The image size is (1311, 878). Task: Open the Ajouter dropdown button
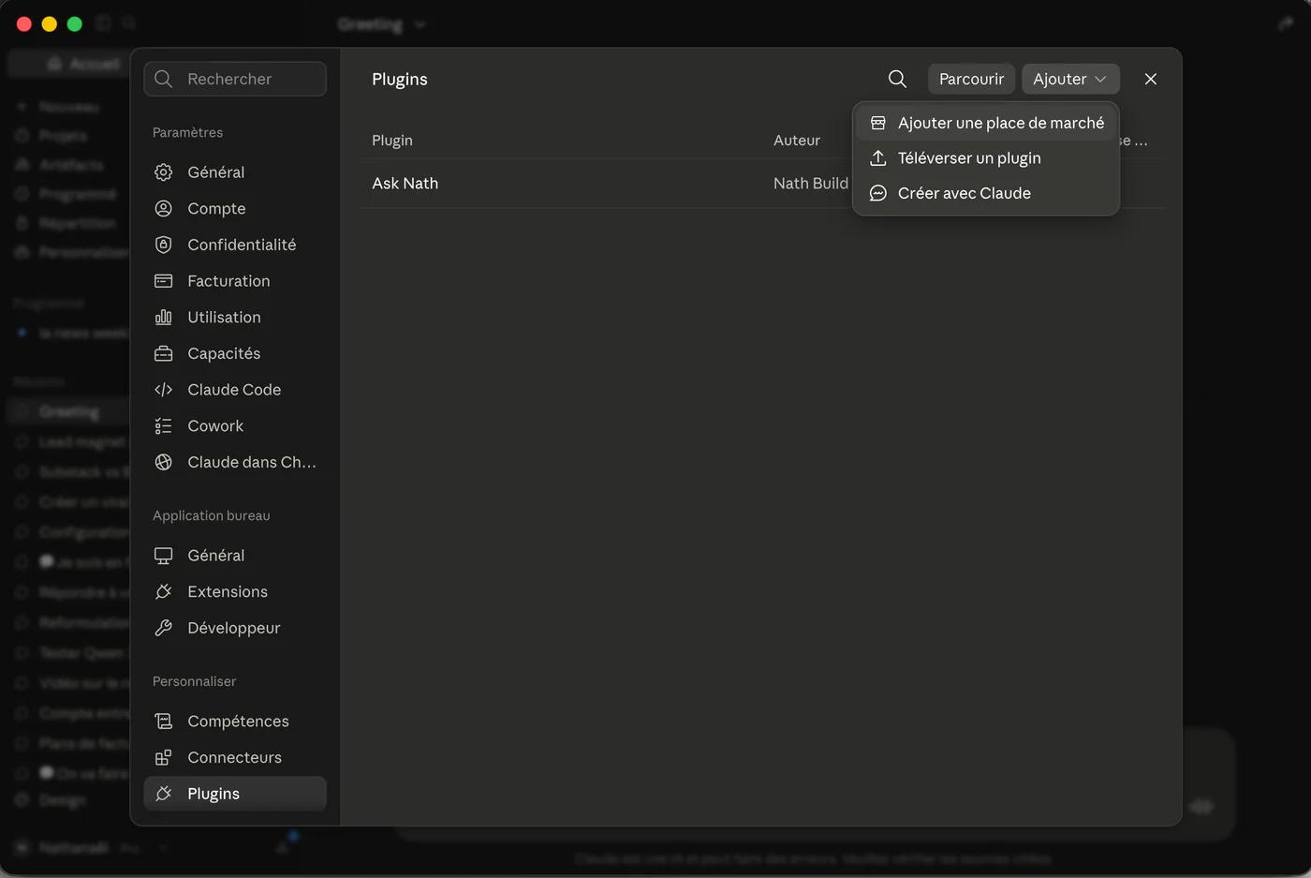[x=1070, y=79]
